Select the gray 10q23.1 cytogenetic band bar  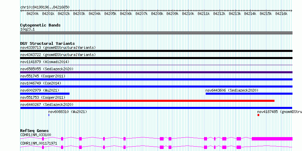156,33
